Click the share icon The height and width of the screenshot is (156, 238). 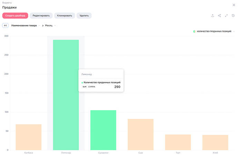click(219, 15)
